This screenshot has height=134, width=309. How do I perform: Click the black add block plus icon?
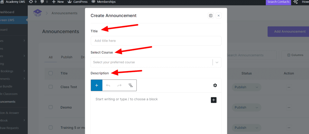point(214,100)
